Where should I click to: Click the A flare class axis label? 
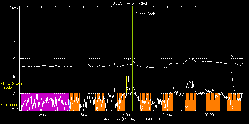[x=14, y=94]
